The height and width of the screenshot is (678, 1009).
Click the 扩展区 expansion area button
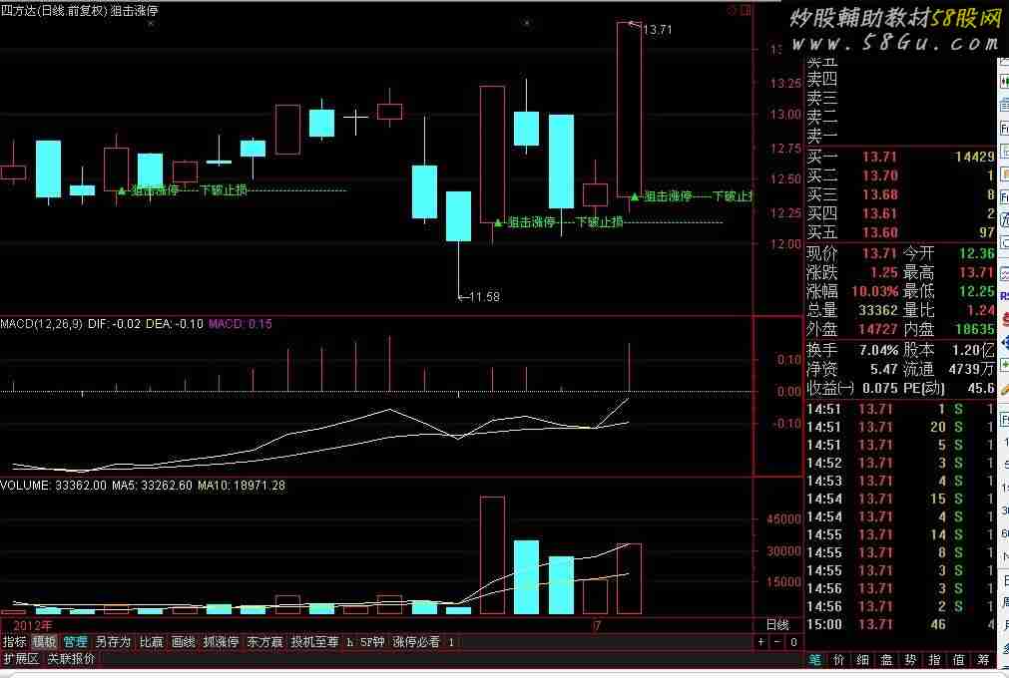21,658
